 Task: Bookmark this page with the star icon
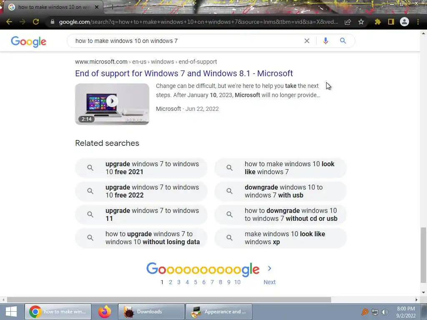pyautogui.click(x=361, y=22)
